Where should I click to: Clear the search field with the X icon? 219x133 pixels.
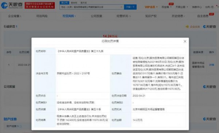coord(122,7)
